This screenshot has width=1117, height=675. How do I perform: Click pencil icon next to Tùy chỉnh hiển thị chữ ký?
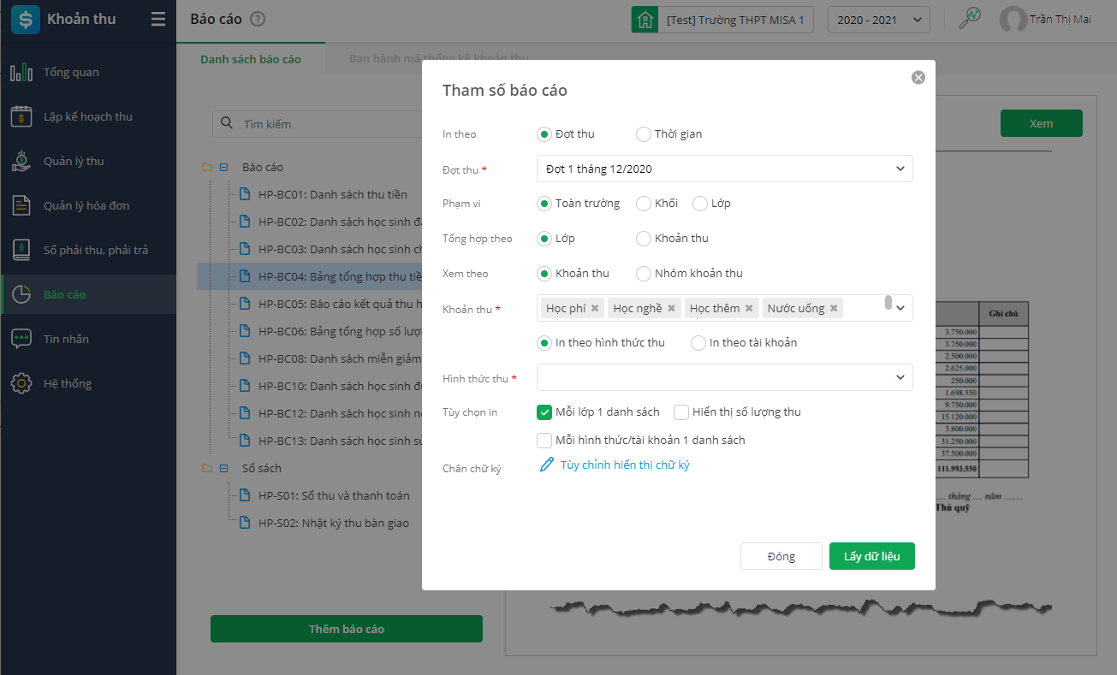547,465
